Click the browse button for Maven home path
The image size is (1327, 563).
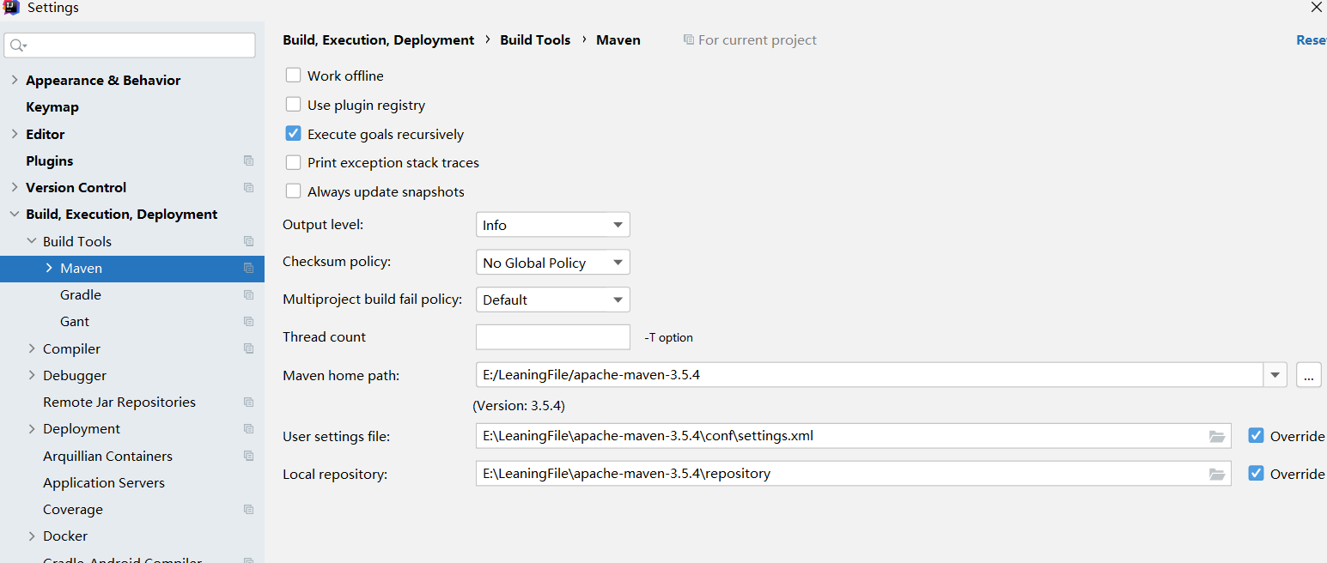tap(1308, 375)
